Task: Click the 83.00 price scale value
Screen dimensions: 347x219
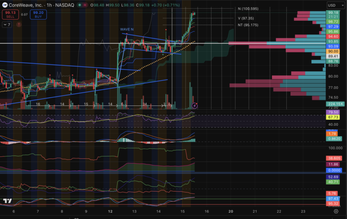Action: pyautogui.click(x=333, y=65)
